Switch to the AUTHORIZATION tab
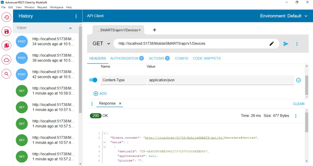Image resolution: width=313 pixels, height=166 pixels. point(127,58)
